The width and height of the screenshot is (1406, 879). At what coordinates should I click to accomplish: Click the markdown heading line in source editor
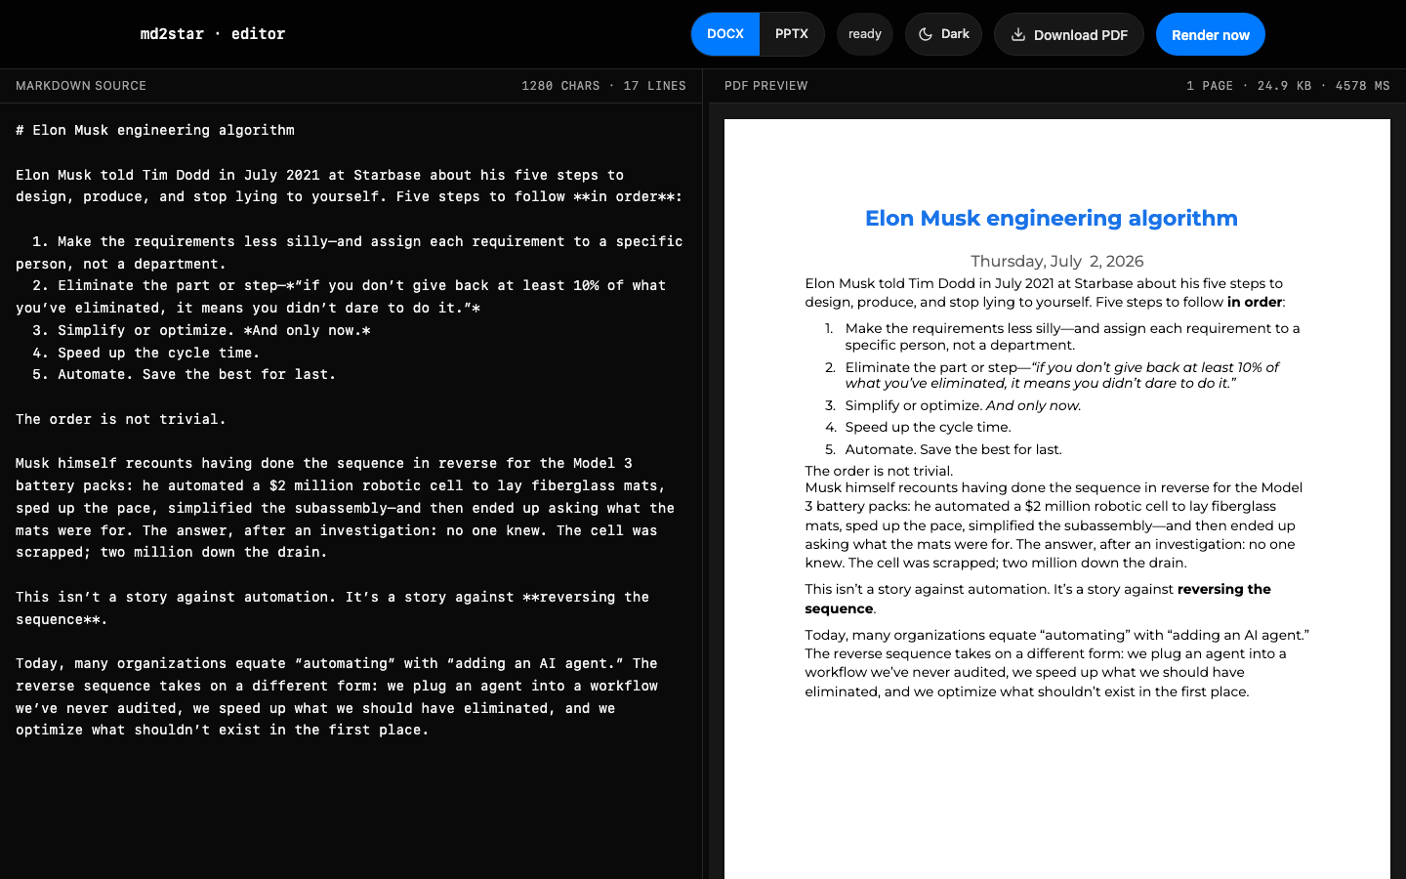click(155, 130)
